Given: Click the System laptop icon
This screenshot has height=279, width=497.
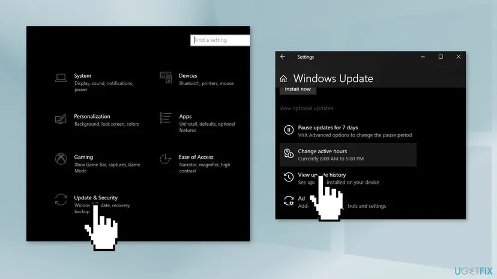Looking at the screenshot, I should tap(61, 78).
